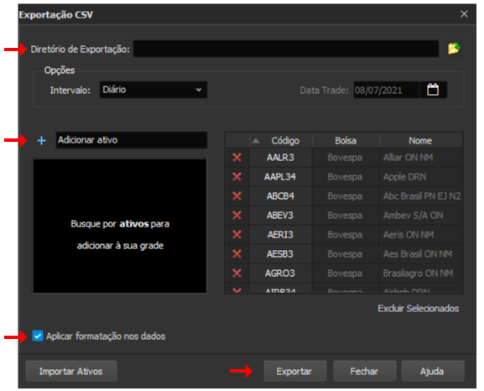Click the Alliar ON NM name cell
The height and width of the screenshot is (391, 484).
click(x=420, y=158)
